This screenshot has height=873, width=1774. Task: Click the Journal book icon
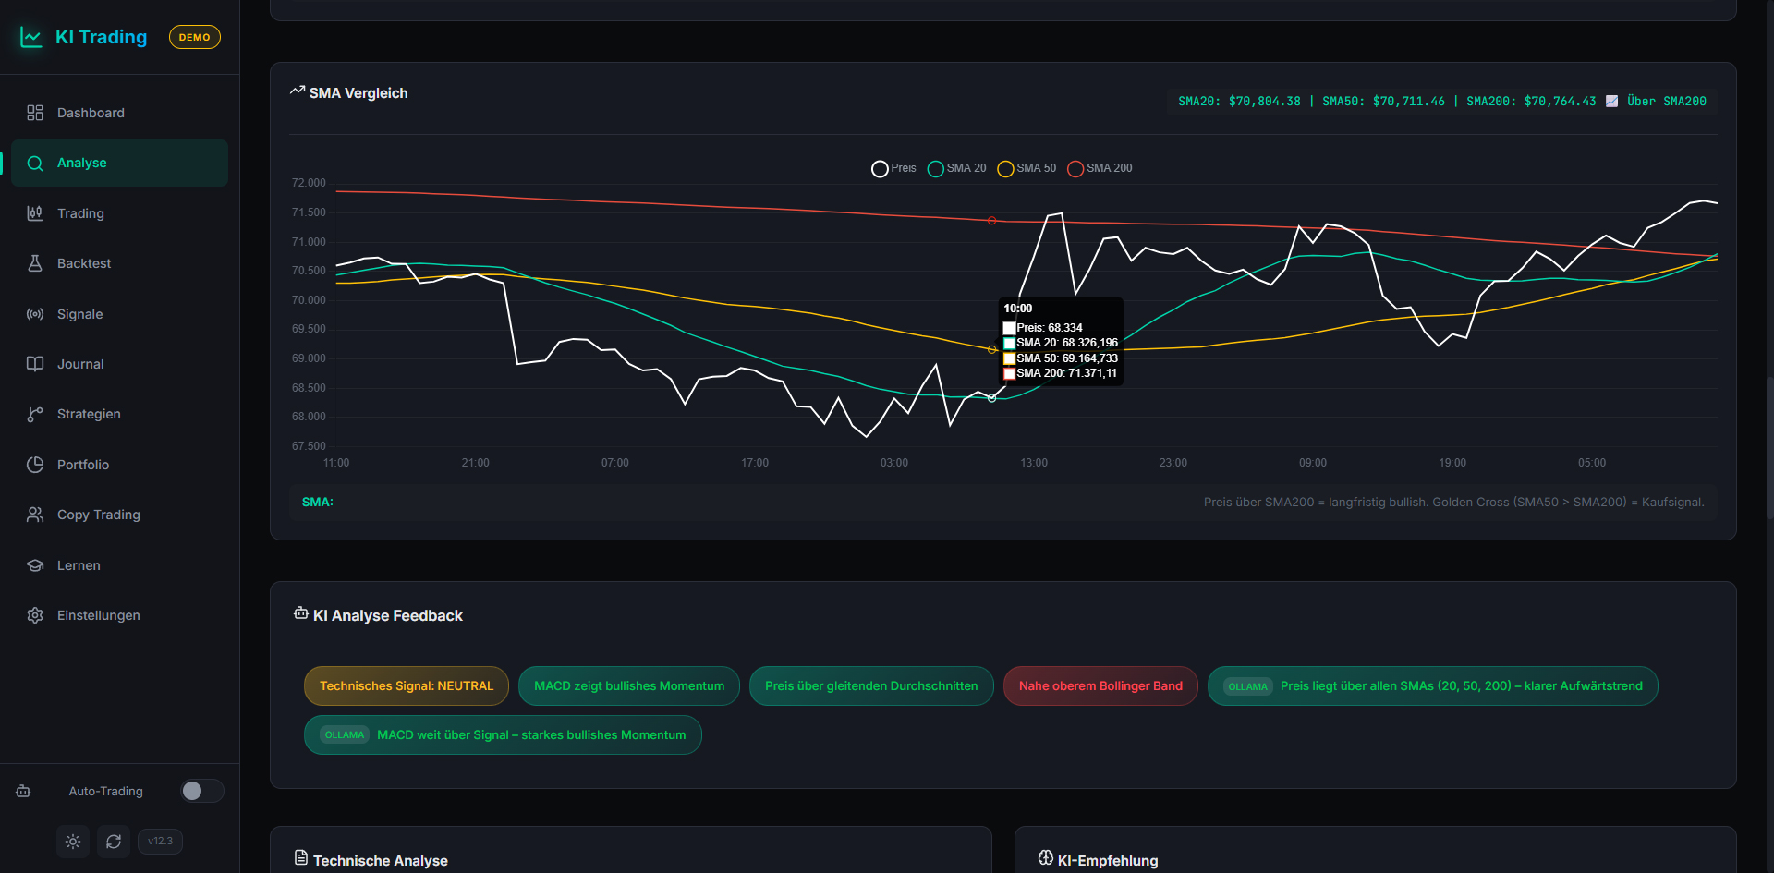pos(35,364)
